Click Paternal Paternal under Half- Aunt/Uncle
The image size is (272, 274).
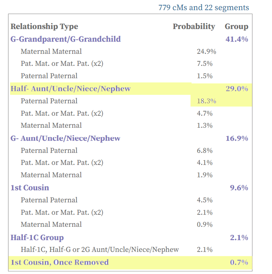tap(49, 101)
